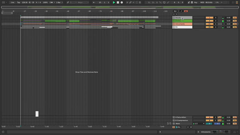Solo the Drums track
Viewport: 240px width, 135px height.
pyautogui.click(x=215, y=21)
